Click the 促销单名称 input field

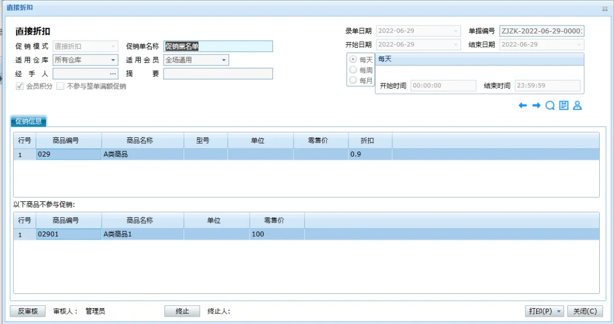pyautogui.click(x=218, y=46)
